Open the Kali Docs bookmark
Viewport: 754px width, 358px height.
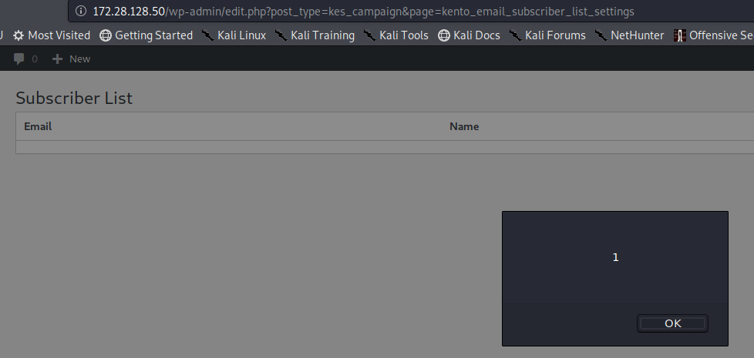point(469,35)
